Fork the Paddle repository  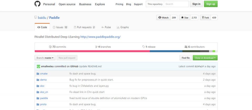[x=205, y=18]
